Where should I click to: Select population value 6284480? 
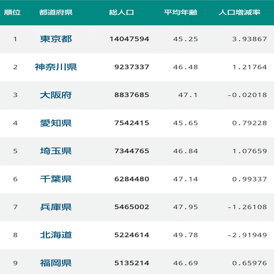(x=132, y=179)
